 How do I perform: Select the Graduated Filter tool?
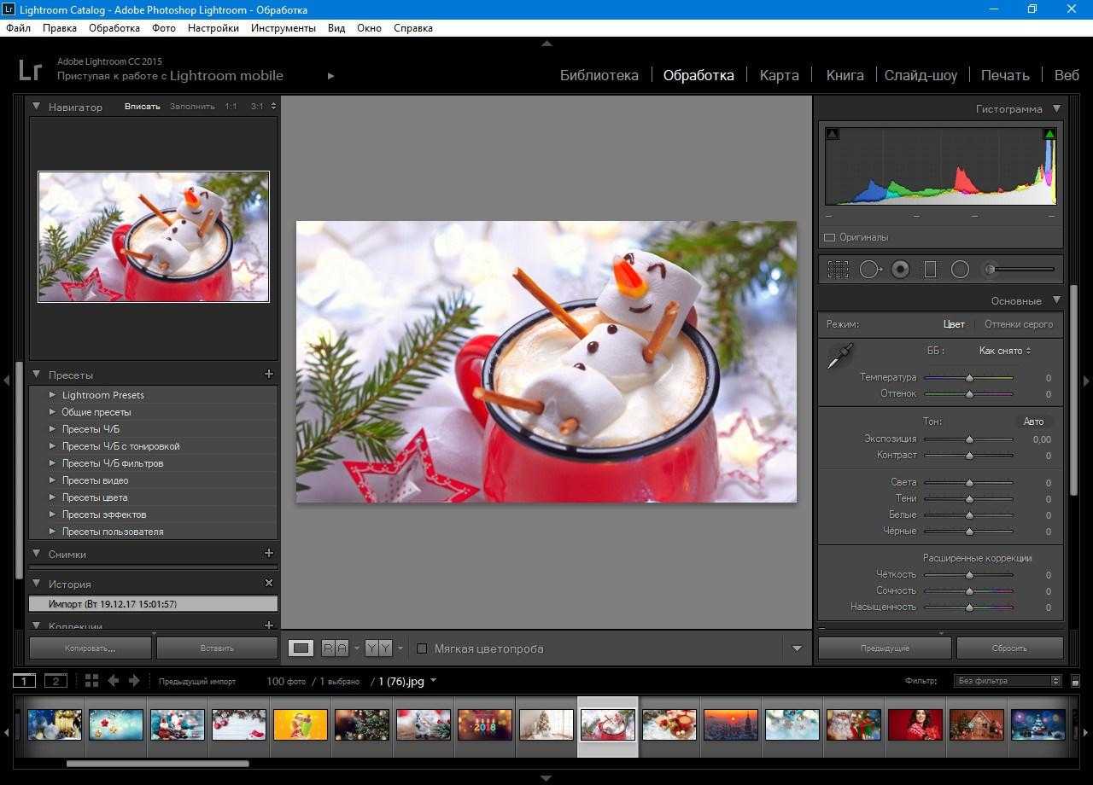(x=930, y=270)
